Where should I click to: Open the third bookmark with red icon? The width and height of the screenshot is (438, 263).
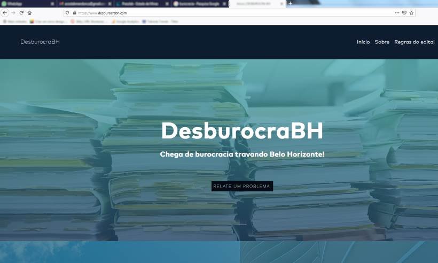pyautogui.click(x=89, y=21)
